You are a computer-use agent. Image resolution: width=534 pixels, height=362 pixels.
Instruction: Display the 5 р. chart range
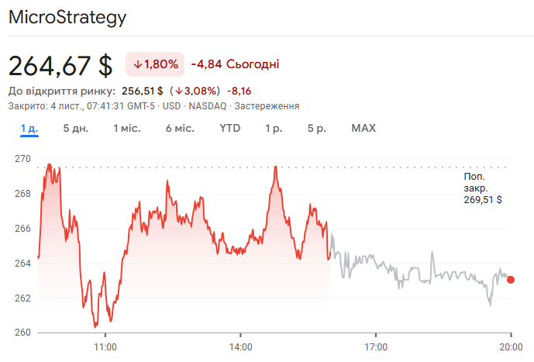tap(316, 128)
